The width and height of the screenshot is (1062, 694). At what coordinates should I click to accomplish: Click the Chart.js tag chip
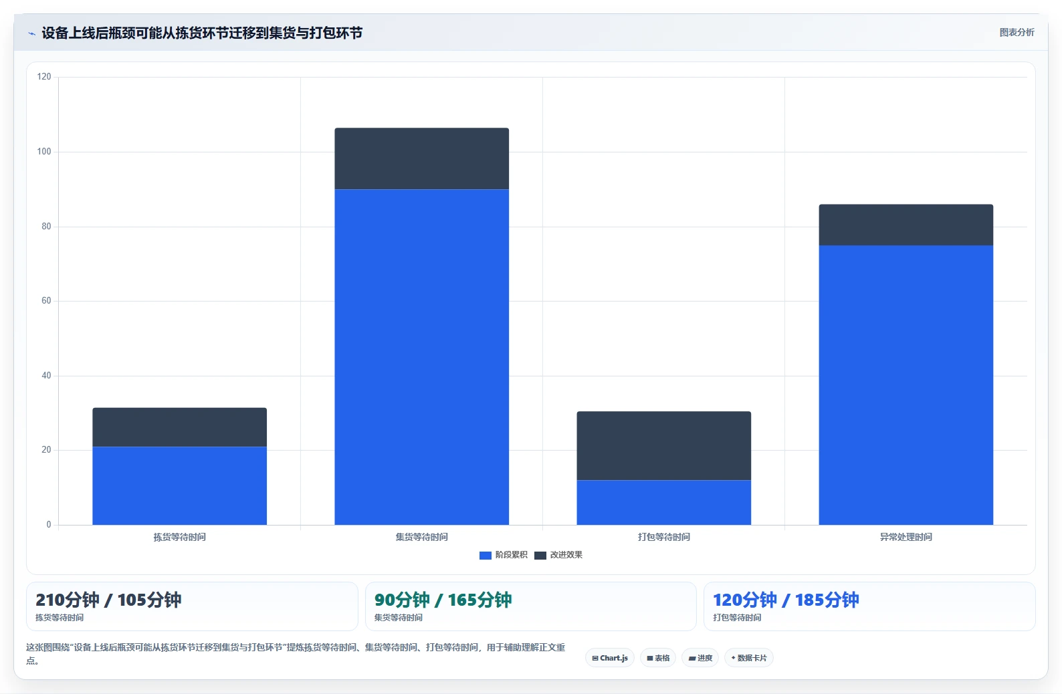[x=610, y=658]
